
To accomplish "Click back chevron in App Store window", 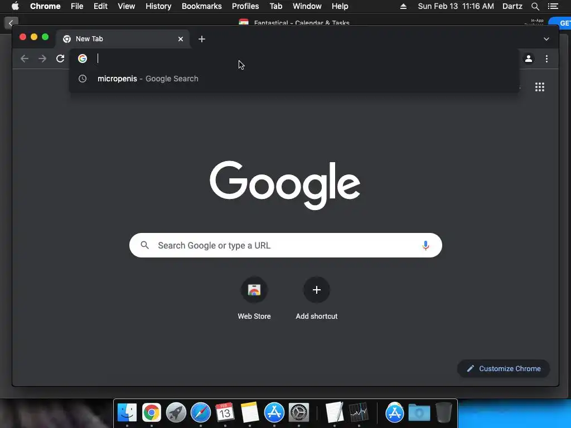I will (x=11, y=23).
